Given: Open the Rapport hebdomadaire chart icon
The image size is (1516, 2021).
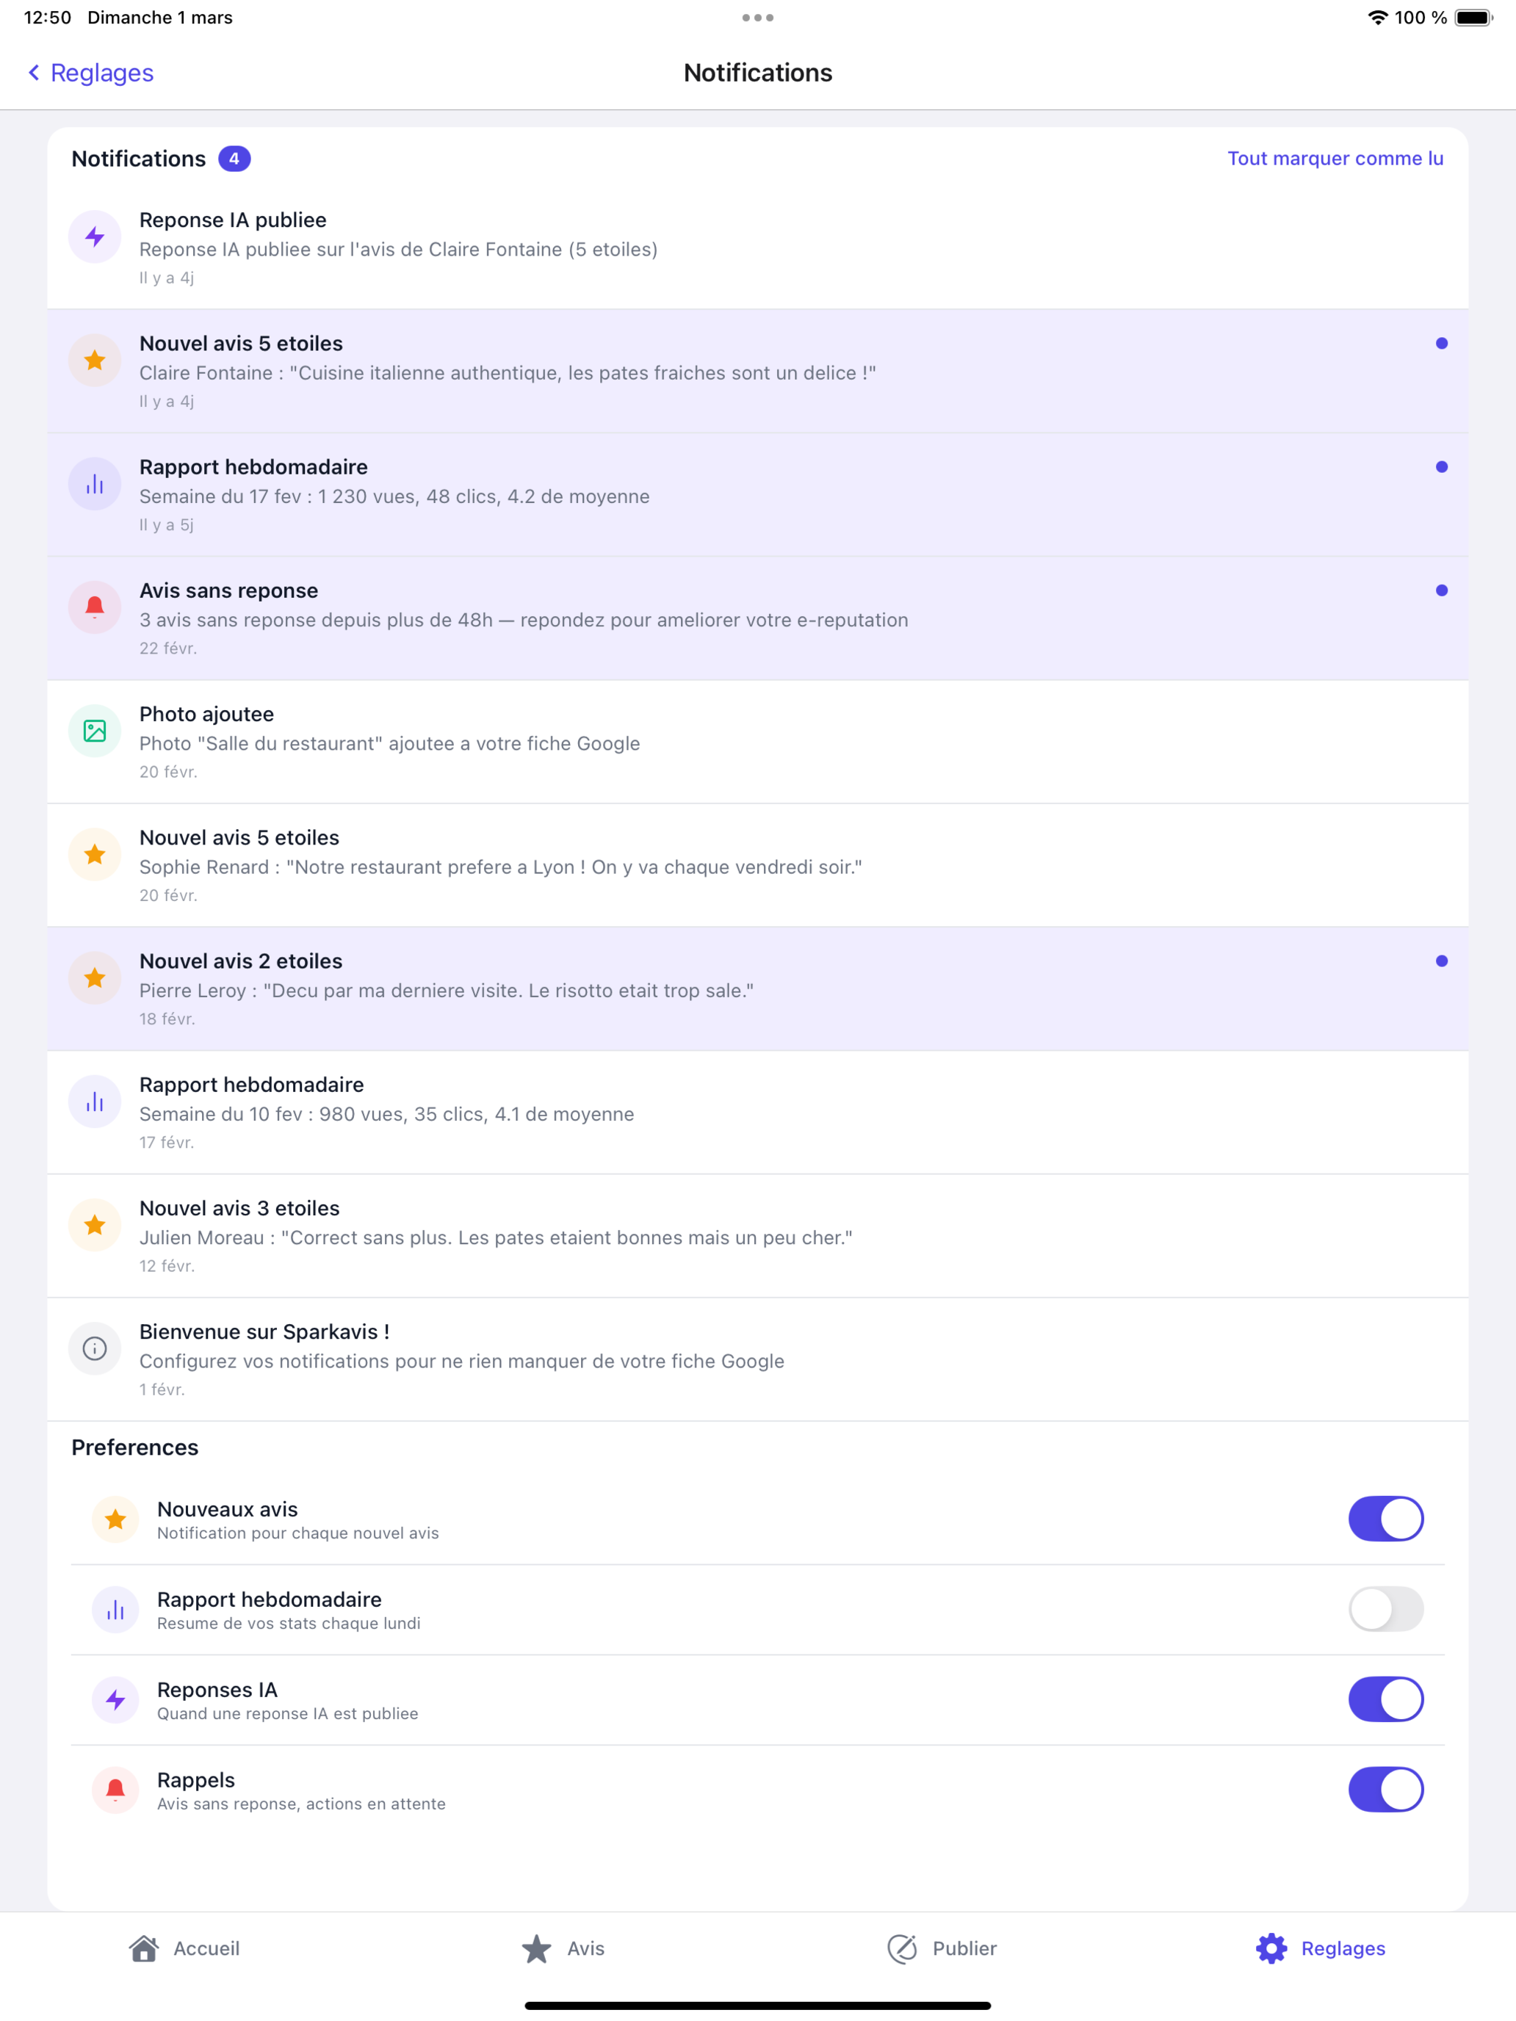Looking at the screenshot, I should [94, 483].
